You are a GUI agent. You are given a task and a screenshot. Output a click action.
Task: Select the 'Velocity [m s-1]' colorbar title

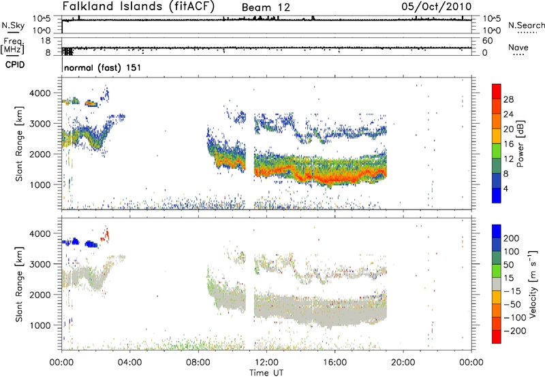pos(533,284)
